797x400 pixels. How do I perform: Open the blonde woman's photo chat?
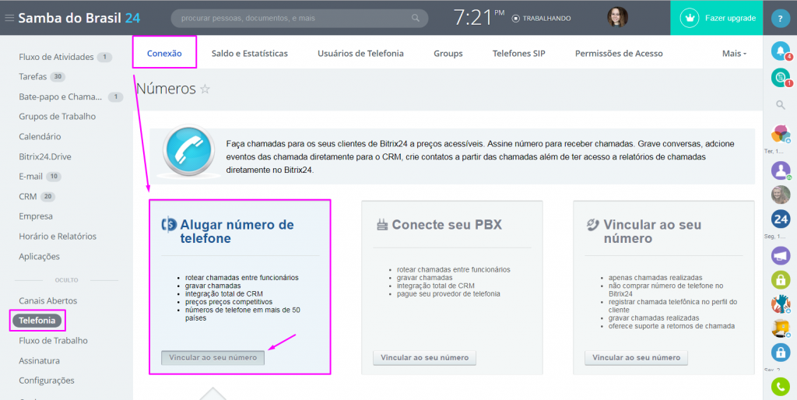tap(780, 195)
